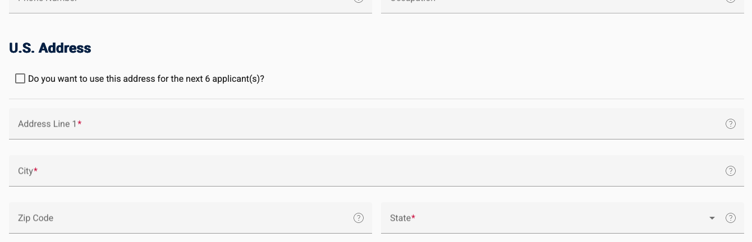Screen dimensions: 752x242
Task: Click the Phone Number field help icon
Action: (x=358, y=1)
